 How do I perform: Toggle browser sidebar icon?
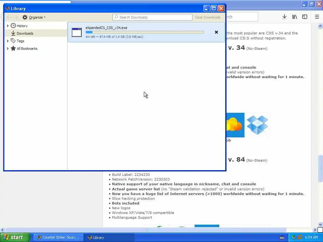click(305, 17)
